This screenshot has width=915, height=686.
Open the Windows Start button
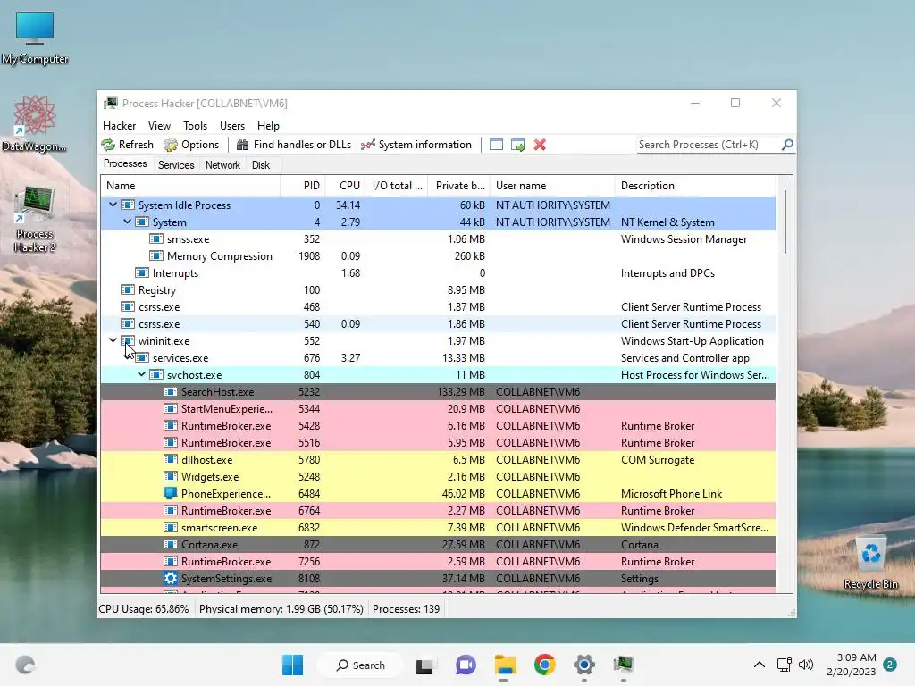pyautogui.click(x=292, y=665)
